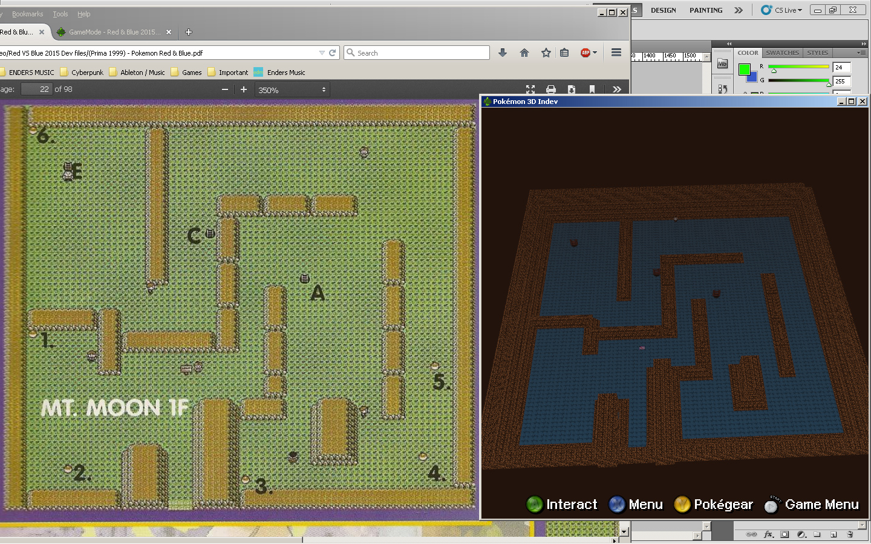Delete layer using the trash icon

(x=850, y=534)
